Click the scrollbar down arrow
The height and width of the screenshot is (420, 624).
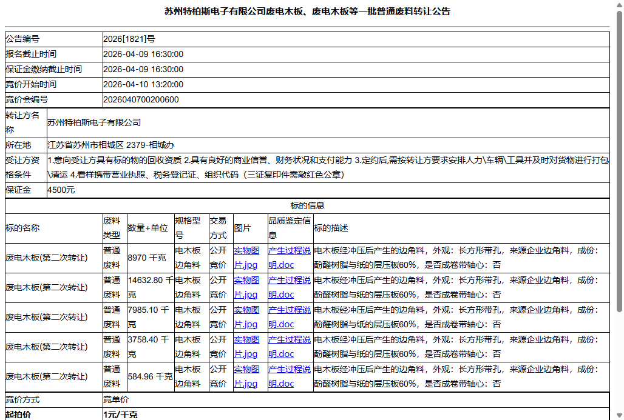pos(619,416)
